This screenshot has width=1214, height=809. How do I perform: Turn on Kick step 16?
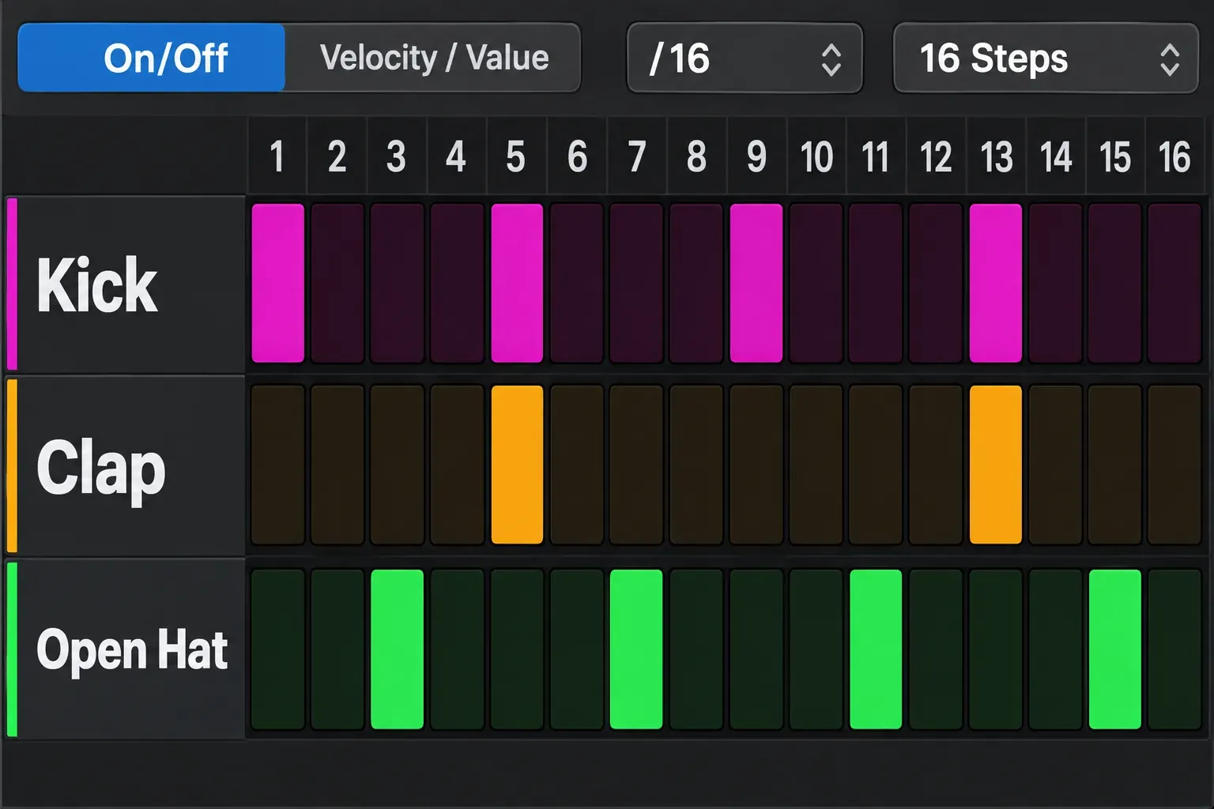point(1174,284)
